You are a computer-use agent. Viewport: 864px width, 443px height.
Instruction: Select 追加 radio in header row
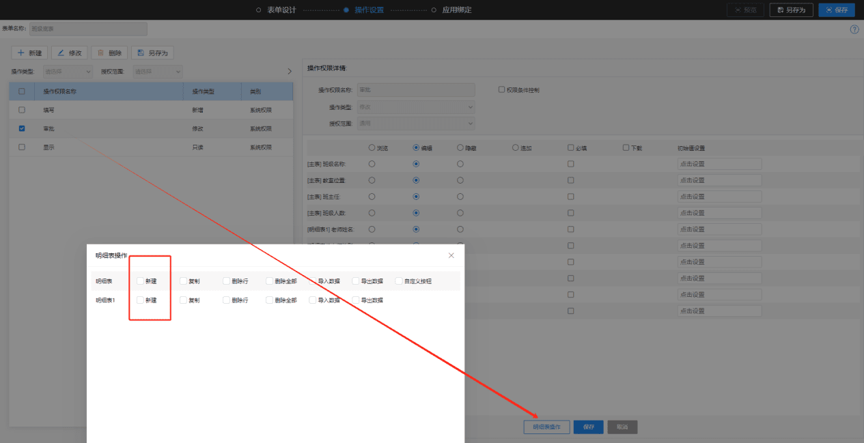pyautogui.click(x=516, y=147)
